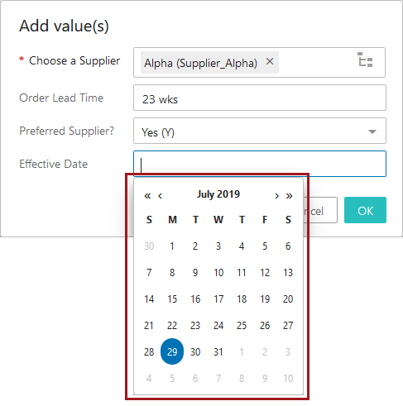The height and width of the screenshot is (406, 403).
Task: Go to previous month in calendar
Action: click(x=160, y=196)
